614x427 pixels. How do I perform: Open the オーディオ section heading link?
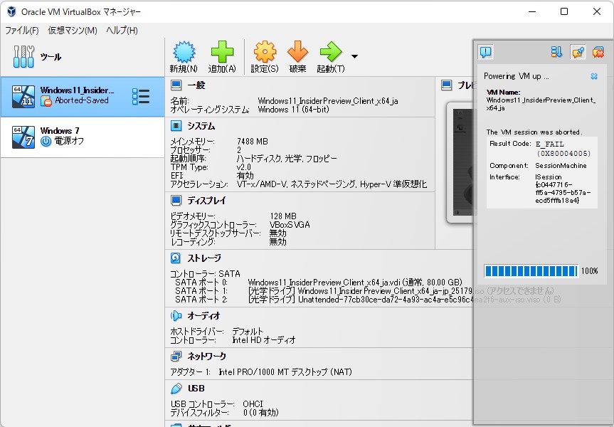pyautogui.click(x=203, y=315)
